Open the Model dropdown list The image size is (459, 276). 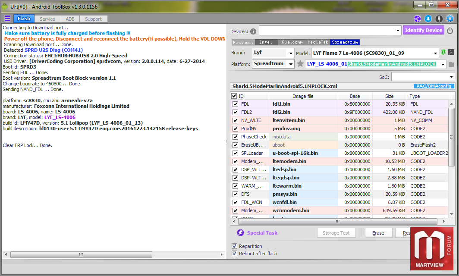click(435, 53)
